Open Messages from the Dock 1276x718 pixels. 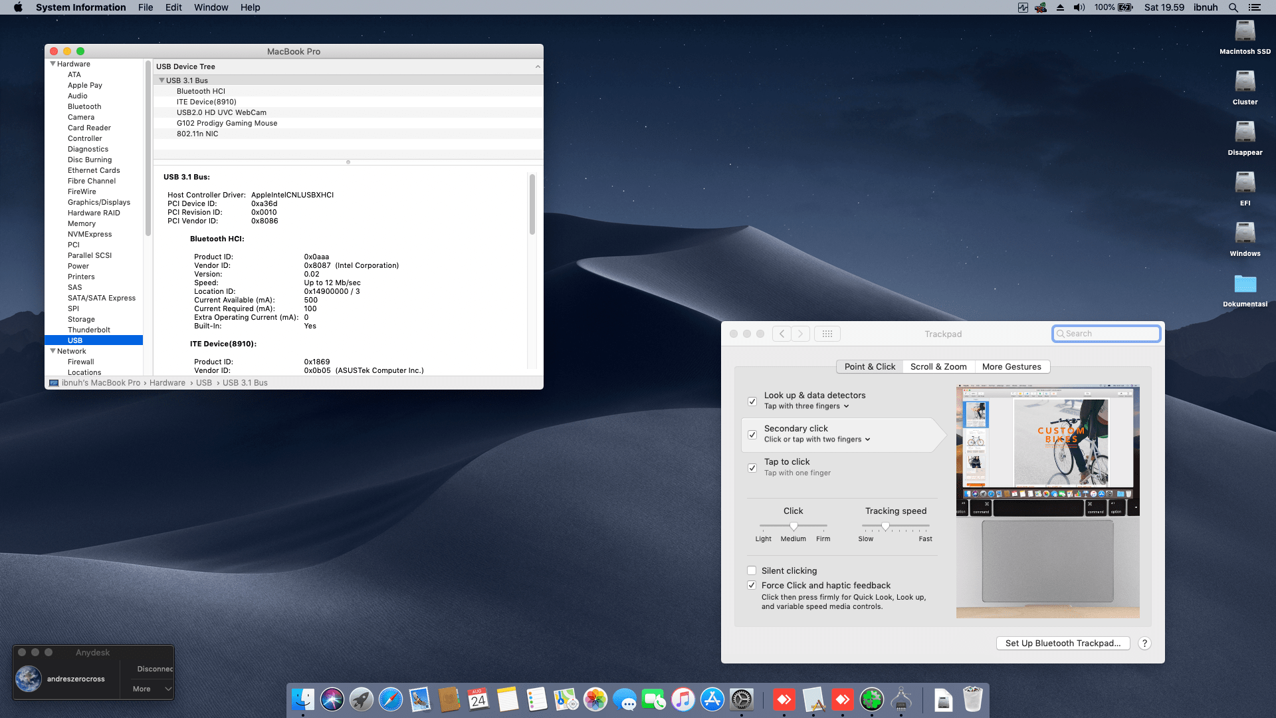625,699
